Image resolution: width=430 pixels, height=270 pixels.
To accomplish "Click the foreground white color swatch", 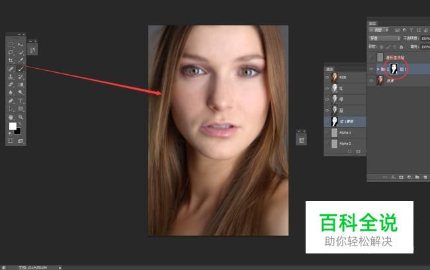I will (x=13, y=126).
